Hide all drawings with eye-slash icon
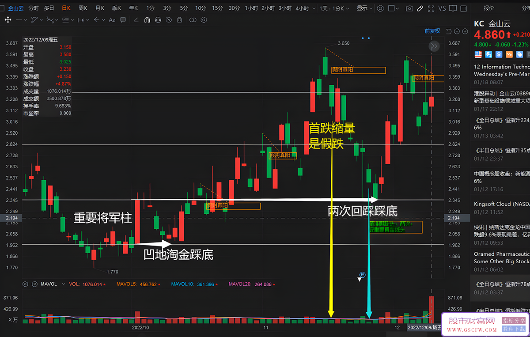530x337 pixels. (x=169, y=20)
